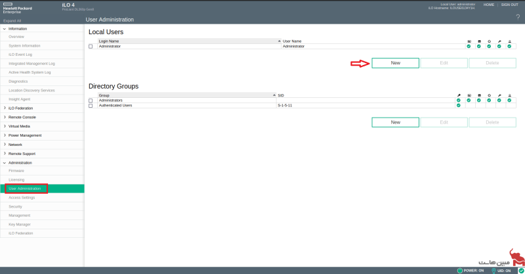Click Administrator's Virtual Media green check

(x=479, y=46)
